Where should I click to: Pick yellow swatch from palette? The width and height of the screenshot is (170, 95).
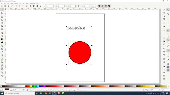point(31,86)
